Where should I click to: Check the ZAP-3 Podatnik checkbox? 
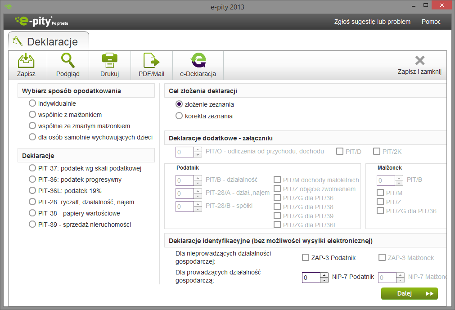[x=306, y=257]
